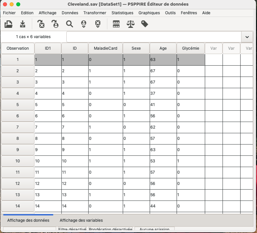Open the Graphiques menu
The width and height of the screenshot is (257, 233).
(149, 13)
